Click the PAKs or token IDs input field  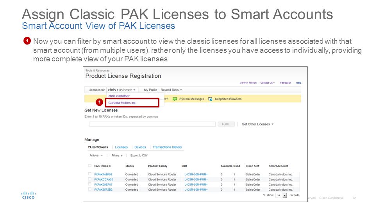(152, 124)
